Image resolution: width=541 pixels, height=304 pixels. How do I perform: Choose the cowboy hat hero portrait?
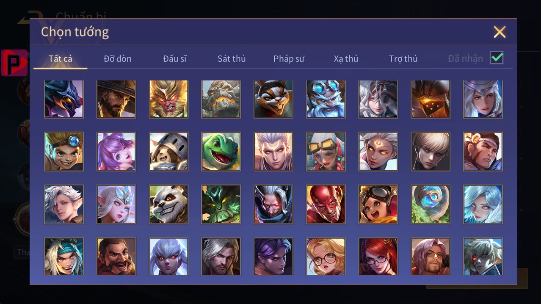click(116, 99)
